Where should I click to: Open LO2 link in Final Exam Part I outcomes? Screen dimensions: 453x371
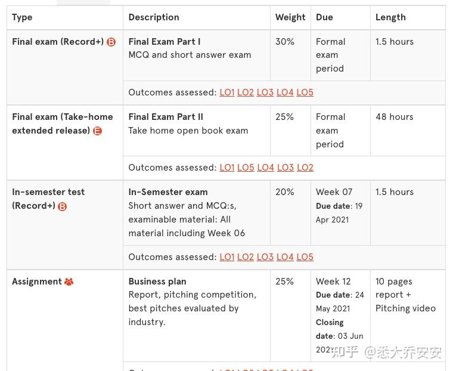click(x=246, y=92)
